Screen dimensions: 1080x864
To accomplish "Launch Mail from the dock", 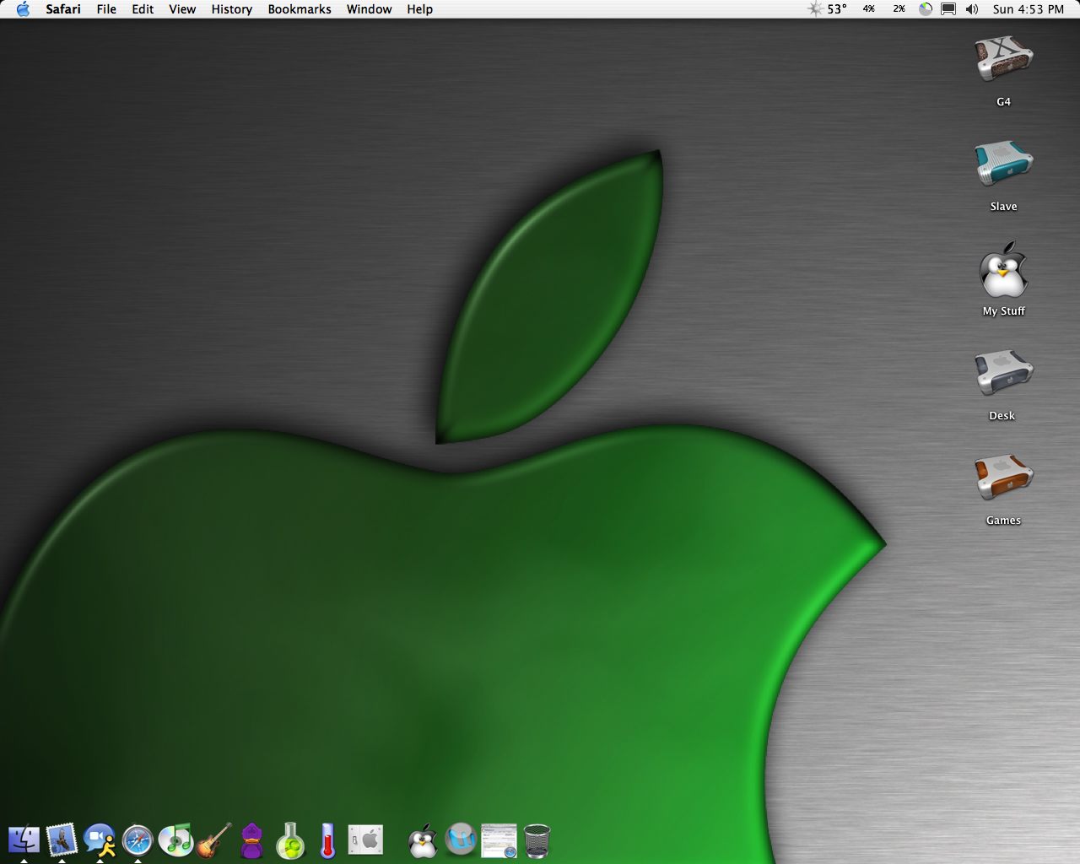I will (62, 840).
